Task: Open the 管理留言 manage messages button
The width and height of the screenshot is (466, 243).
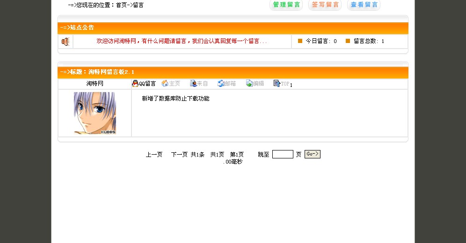Action: [286, 5]
